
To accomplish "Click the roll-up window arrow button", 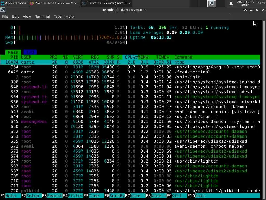I will 245,10.
